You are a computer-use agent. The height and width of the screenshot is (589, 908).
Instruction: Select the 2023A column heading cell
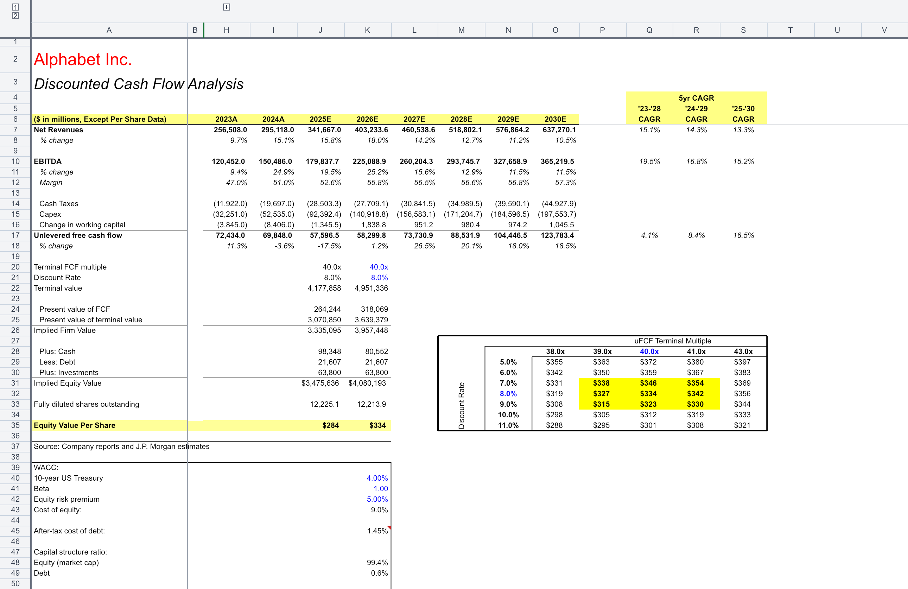click(x=226, y=119)
